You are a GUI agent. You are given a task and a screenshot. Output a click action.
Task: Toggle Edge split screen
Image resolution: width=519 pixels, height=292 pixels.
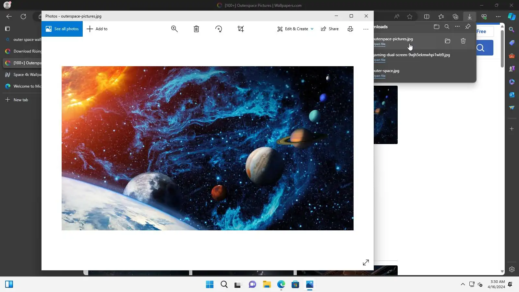[x=427, y=17]
